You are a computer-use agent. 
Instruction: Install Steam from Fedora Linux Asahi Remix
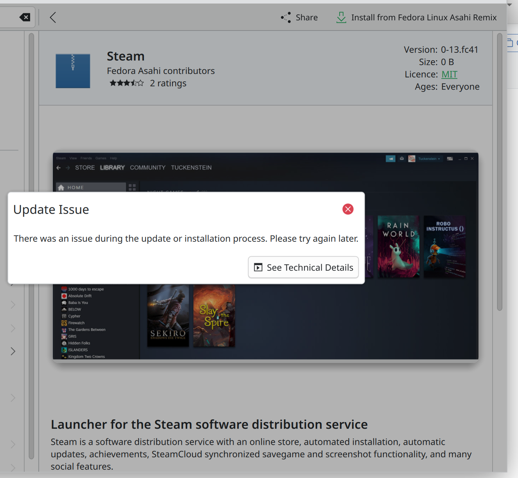[416, 17]
